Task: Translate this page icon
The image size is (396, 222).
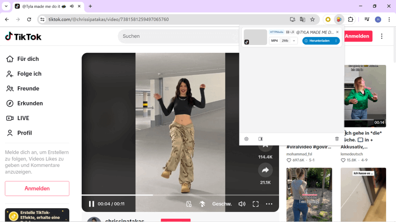Action: point(302,19)
